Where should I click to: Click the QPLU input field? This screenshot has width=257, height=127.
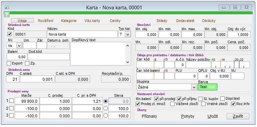click(x=204, y=76)
